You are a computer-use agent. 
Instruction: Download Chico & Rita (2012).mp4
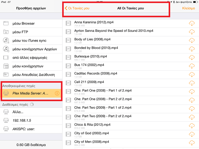click(x=192, y=126)
